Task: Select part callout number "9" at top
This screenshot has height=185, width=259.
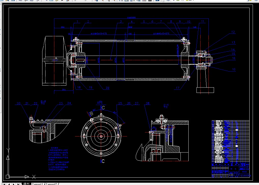Action: (180, 21)
